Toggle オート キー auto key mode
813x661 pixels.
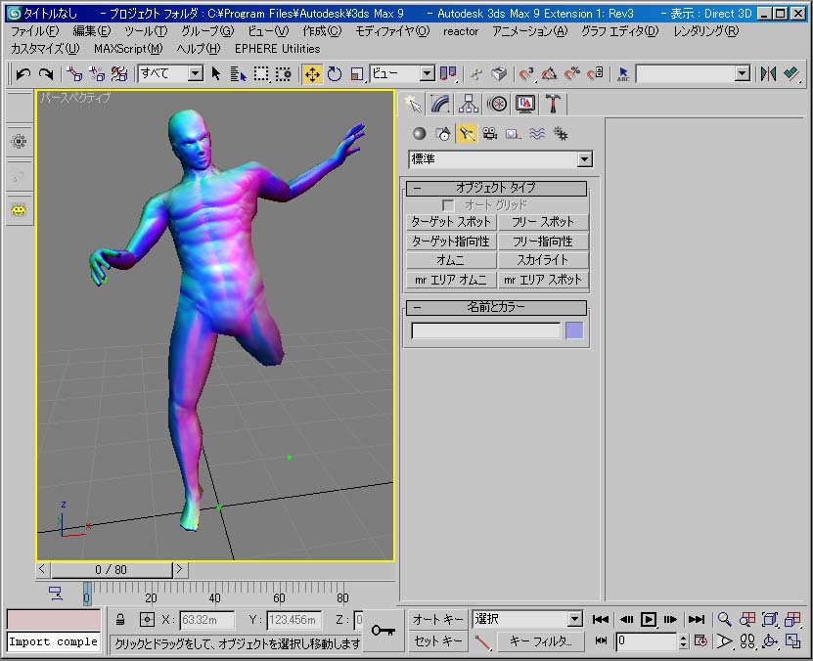(x=437, y=619)
